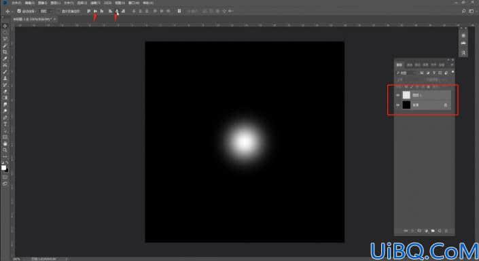
Task: Select the Gradient tool
Action: (5, 98)
